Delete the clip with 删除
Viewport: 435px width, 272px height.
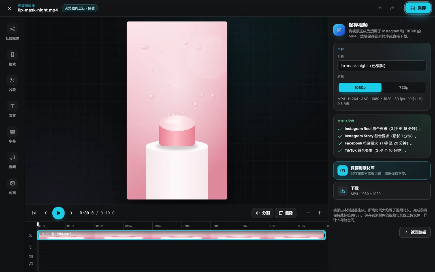tap(285, 213)
